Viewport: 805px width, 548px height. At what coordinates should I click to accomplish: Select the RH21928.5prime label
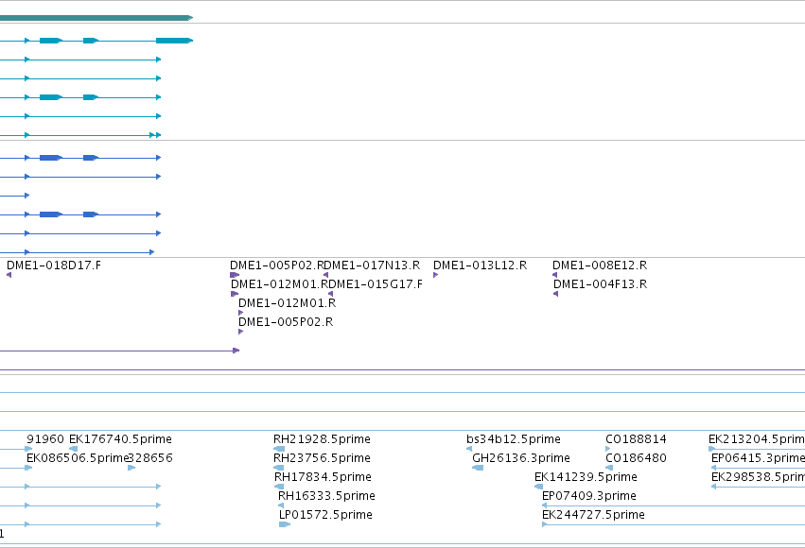point(322,439)
